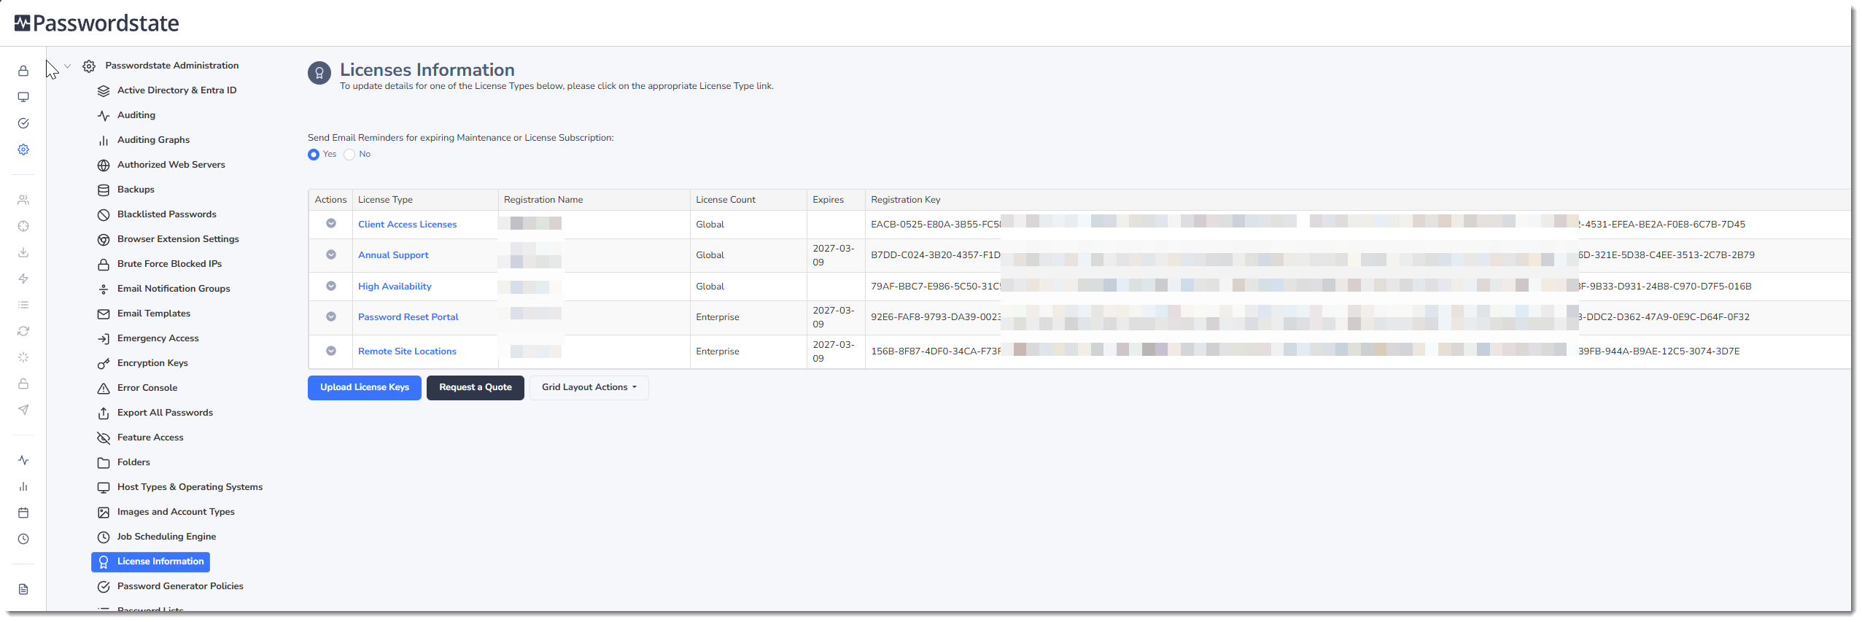Viewport: 1862px width, 622px height.
Task: Open the Annual Support license link
Action: pos(393,255)
